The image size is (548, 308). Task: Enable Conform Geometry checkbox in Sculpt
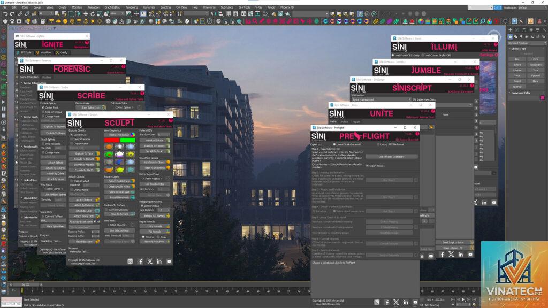pos(106,210)
